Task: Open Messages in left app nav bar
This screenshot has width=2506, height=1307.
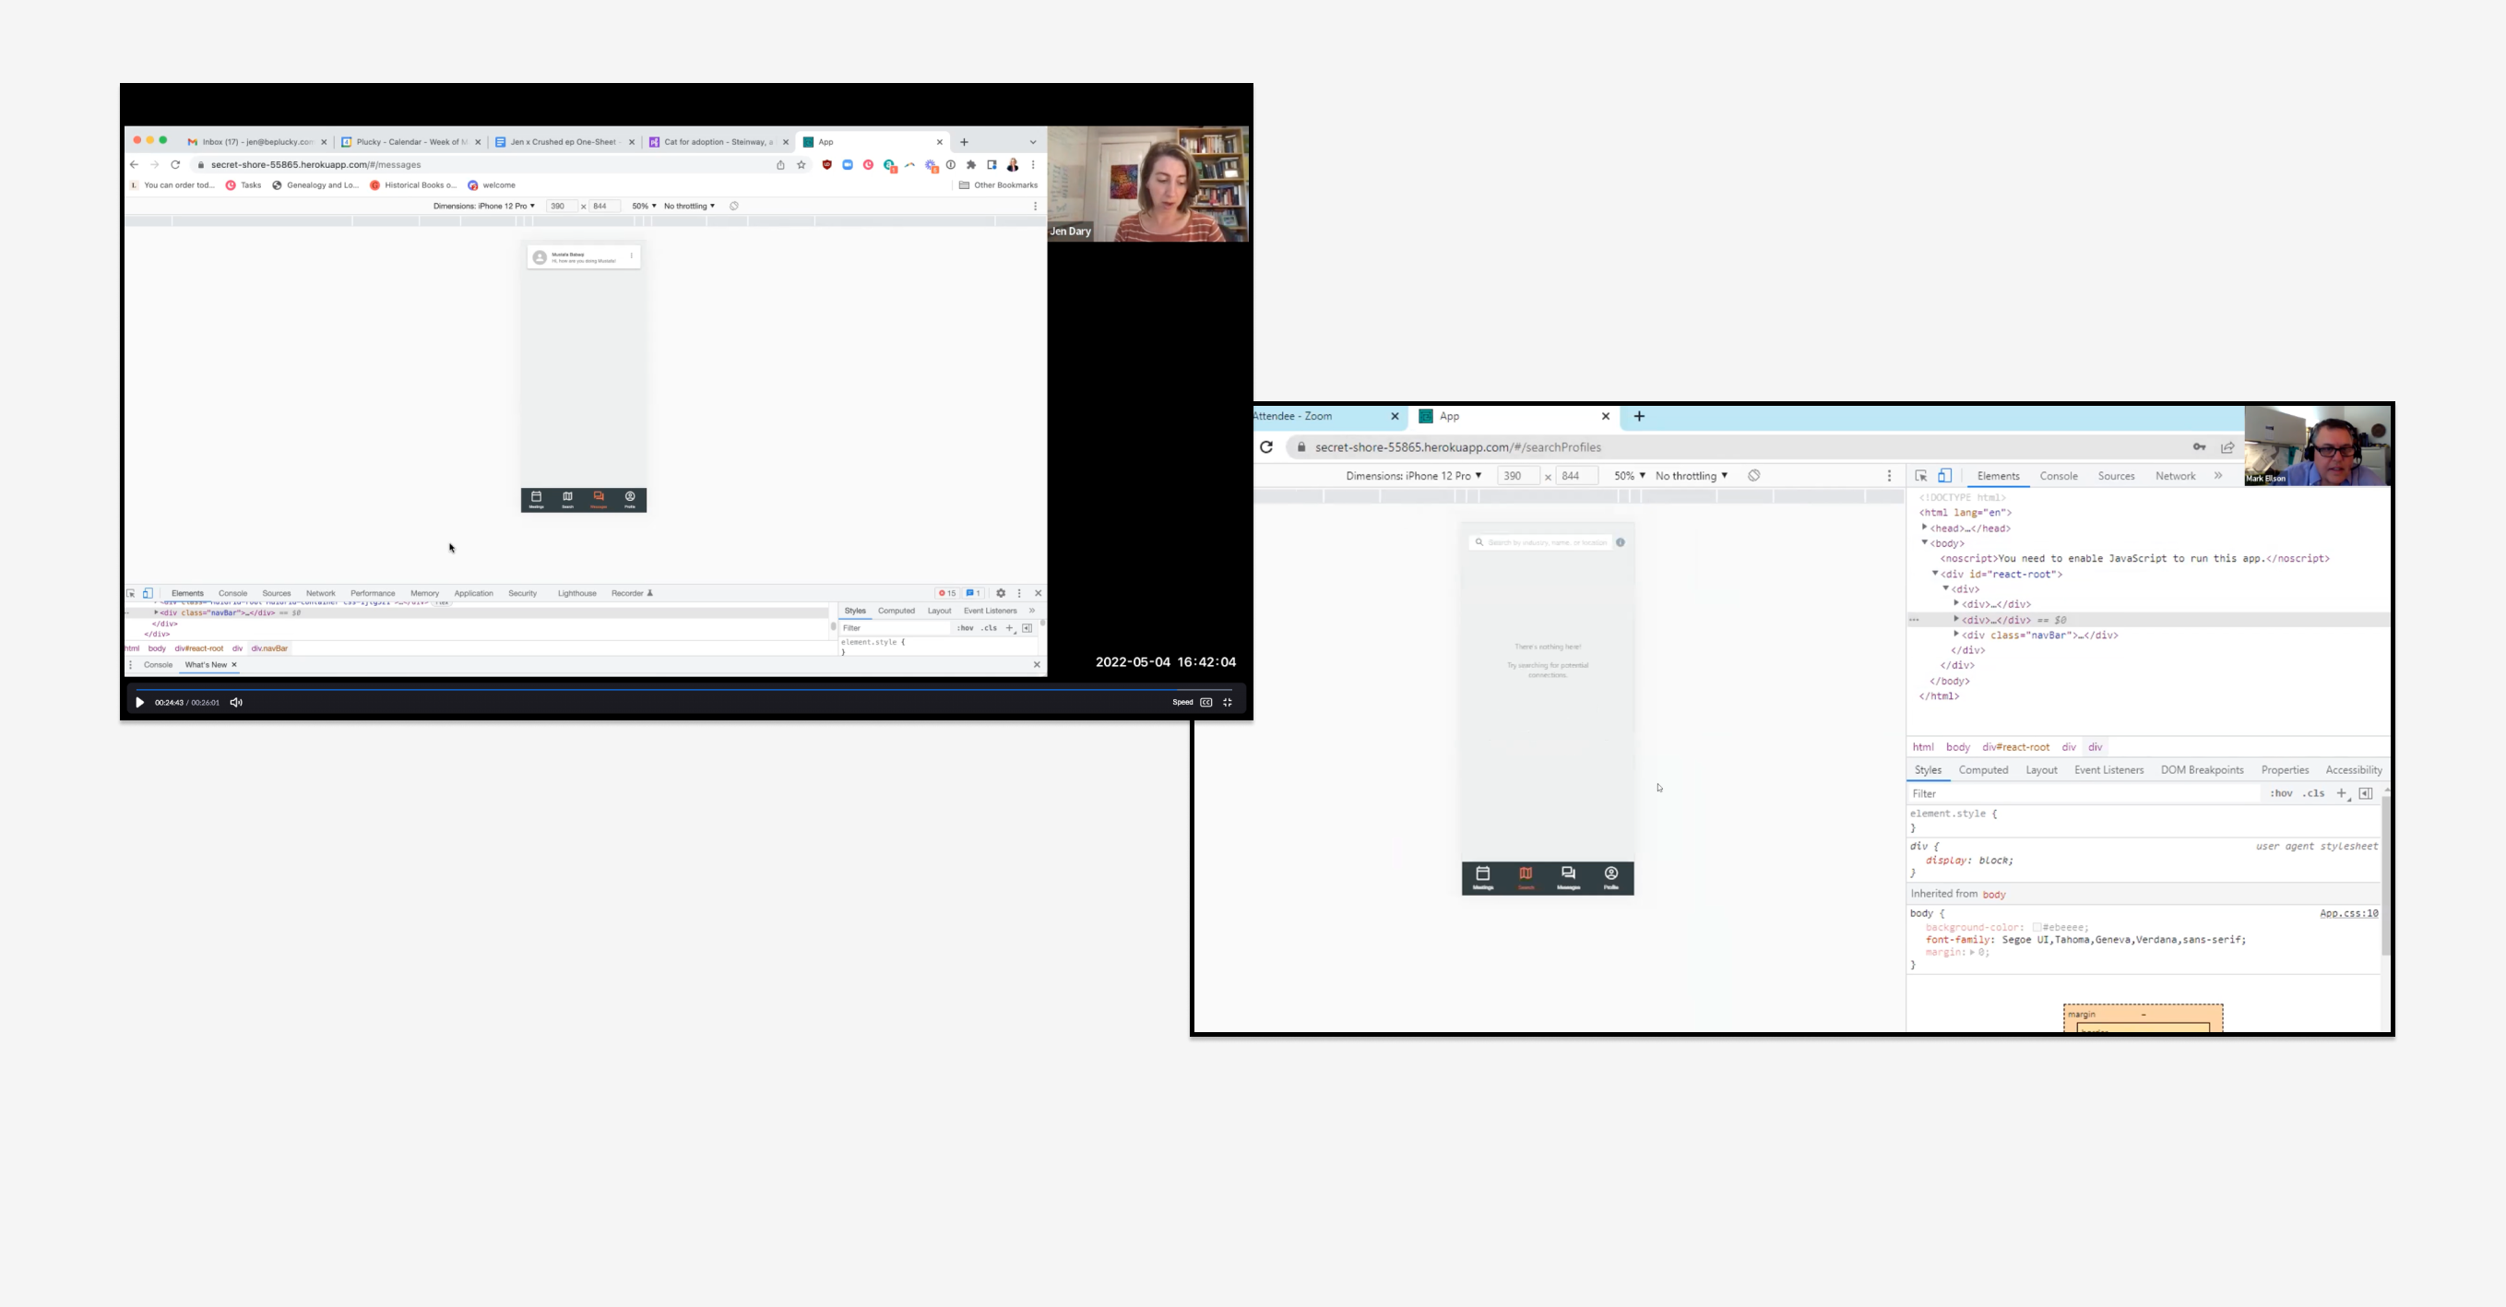Action: pyautogui.click(x=599, y=500)
